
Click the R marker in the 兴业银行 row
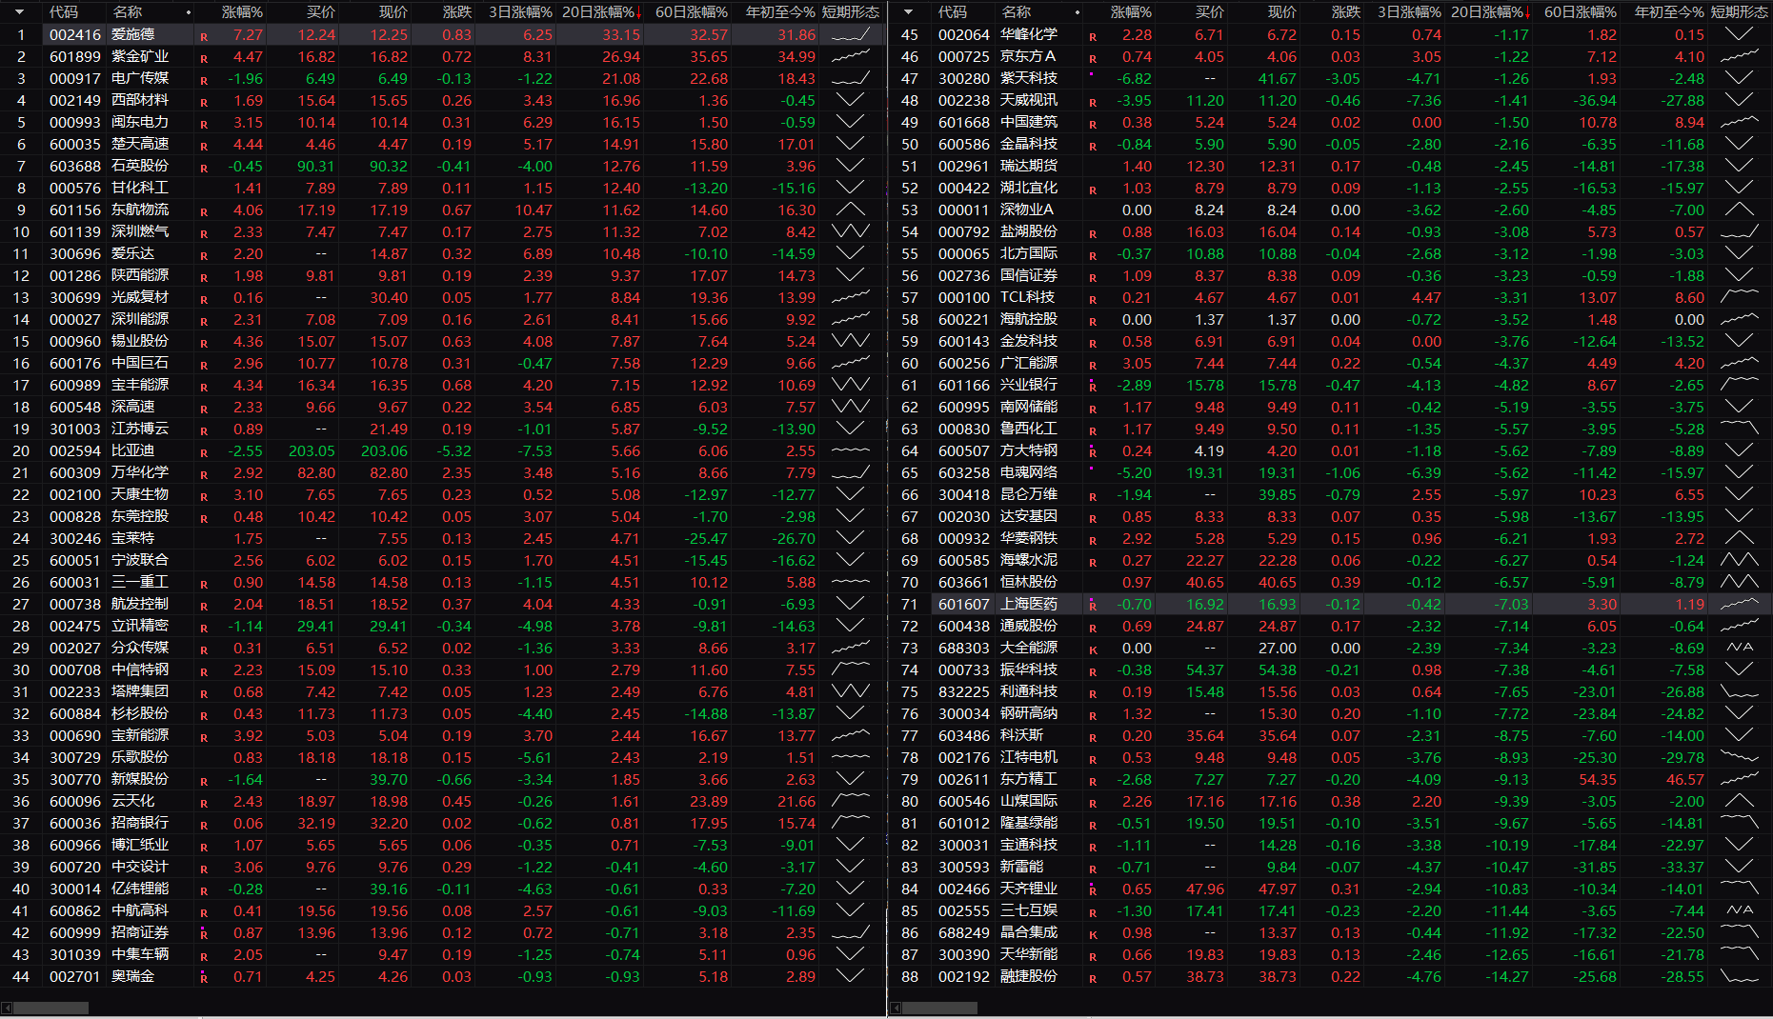pyautogui.click(x=1093, y=387)
